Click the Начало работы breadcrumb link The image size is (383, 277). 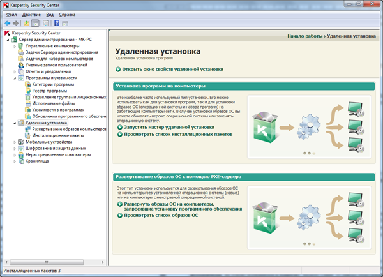pos(305,36)
